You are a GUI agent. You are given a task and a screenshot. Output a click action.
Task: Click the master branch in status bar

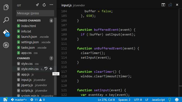coord(19,100)
